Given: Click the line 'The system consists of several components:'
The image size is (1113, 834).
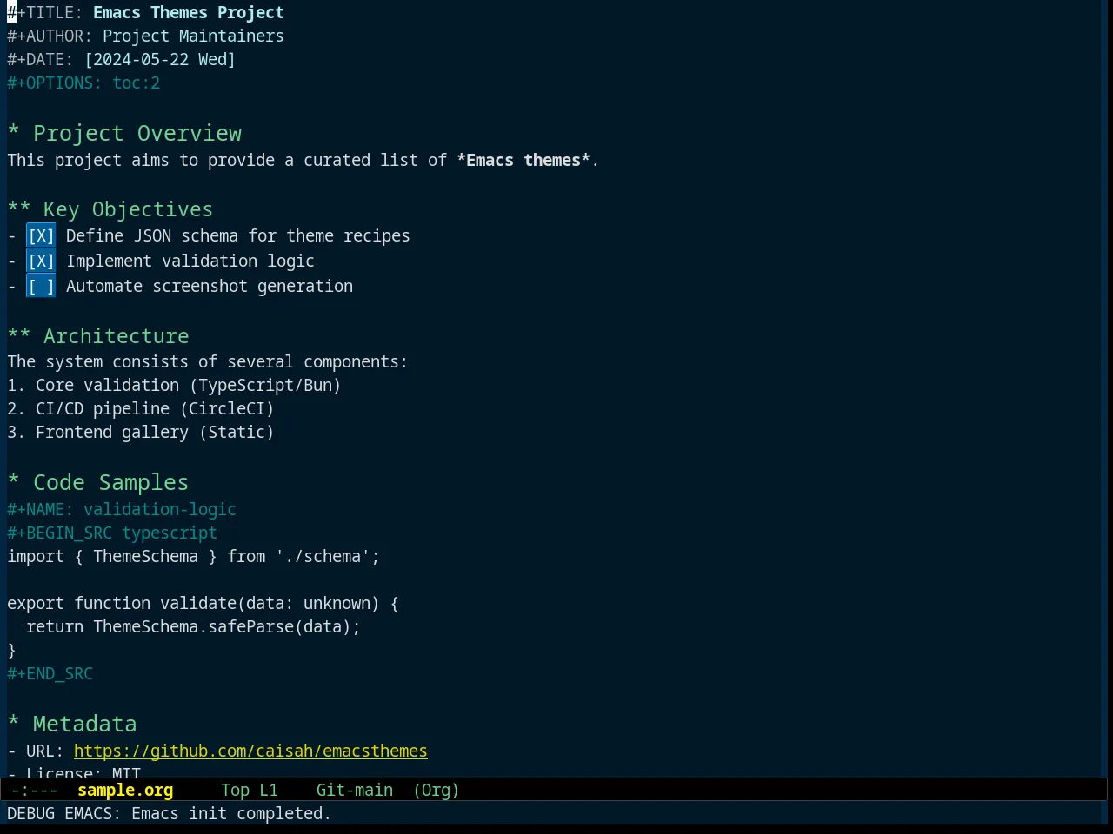Looking at the screenshot, I should [208, 361].
